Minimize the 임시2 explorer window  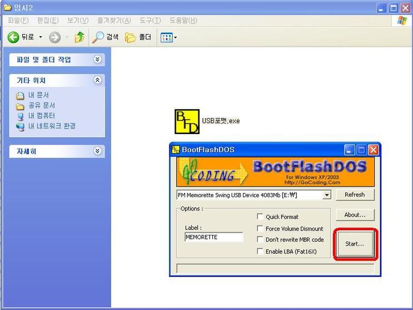point(381,8)
